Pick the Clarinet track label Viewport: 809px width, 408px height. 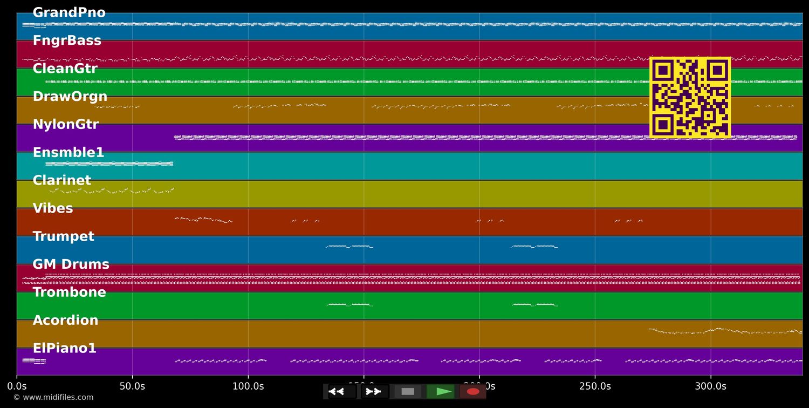[x=62, y=181]
